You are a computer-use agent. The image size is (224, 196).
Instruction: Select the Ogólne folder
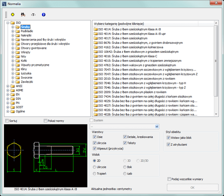coord(20,111)
